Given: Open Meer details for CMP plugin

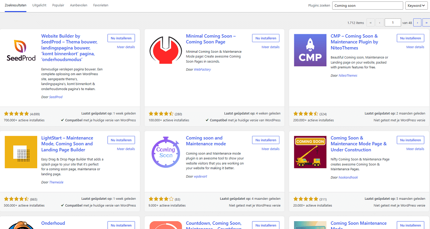Looking at the screenshot, I should (415, 47).
